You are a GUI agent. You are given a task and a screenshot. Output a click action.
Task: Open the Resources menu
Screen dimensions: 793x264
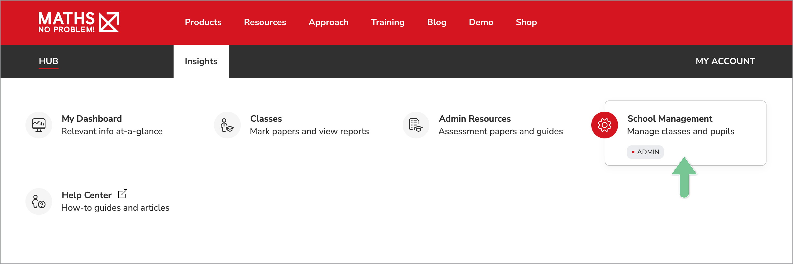265,22
